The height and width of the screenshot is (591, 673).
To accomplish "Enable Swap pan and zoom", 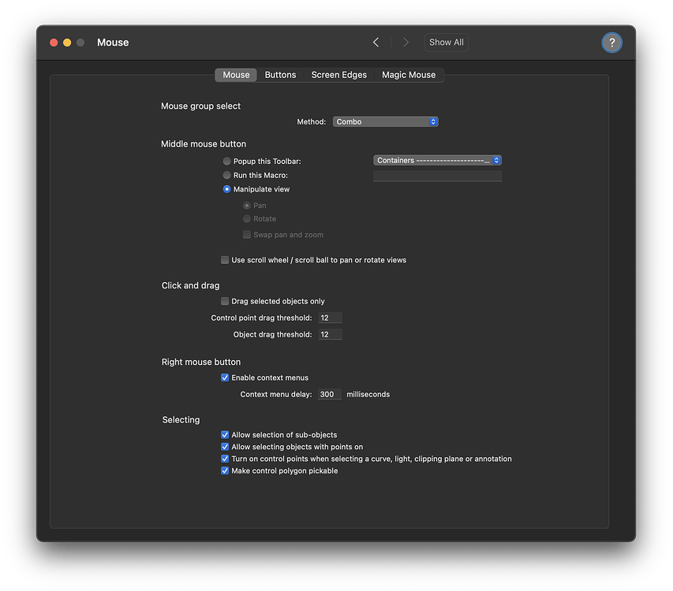I will [247, 234].
